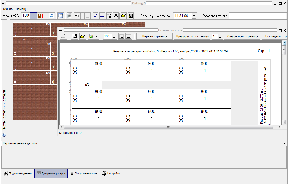Open the Помощь menu
288x184 pixels.
click(21, 9)
